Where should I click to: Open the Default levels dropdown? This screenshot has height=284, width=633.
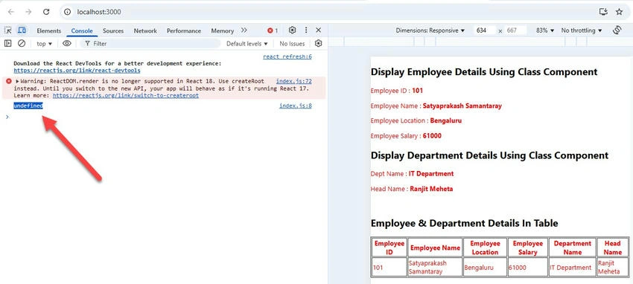(x=247, y=44)
